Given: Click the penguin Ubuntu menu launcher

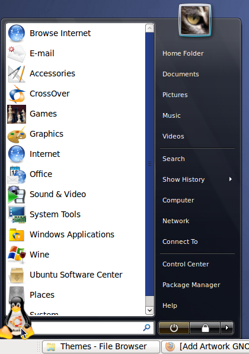Looking at the screenshot, I should click(17, 318).
